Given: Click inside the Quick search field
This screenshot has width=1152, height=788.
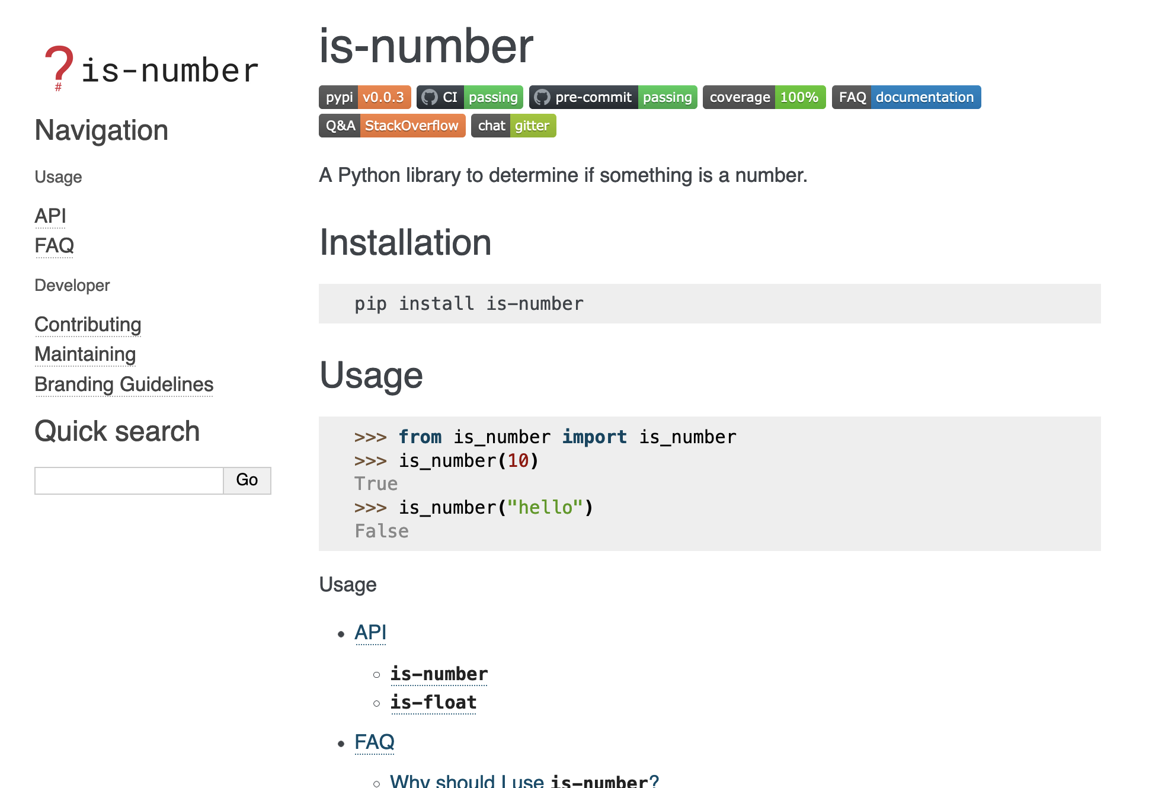Looking at the screenshot, I should [128, 481].
